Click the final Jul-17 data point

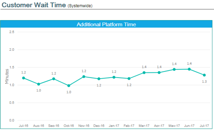204,75
